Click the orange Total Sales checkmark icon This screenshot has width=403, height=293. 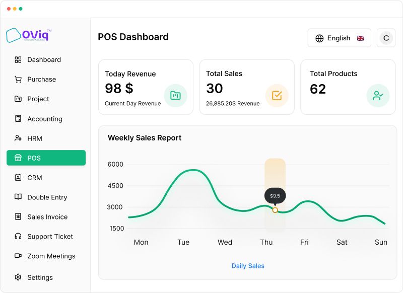277,96
